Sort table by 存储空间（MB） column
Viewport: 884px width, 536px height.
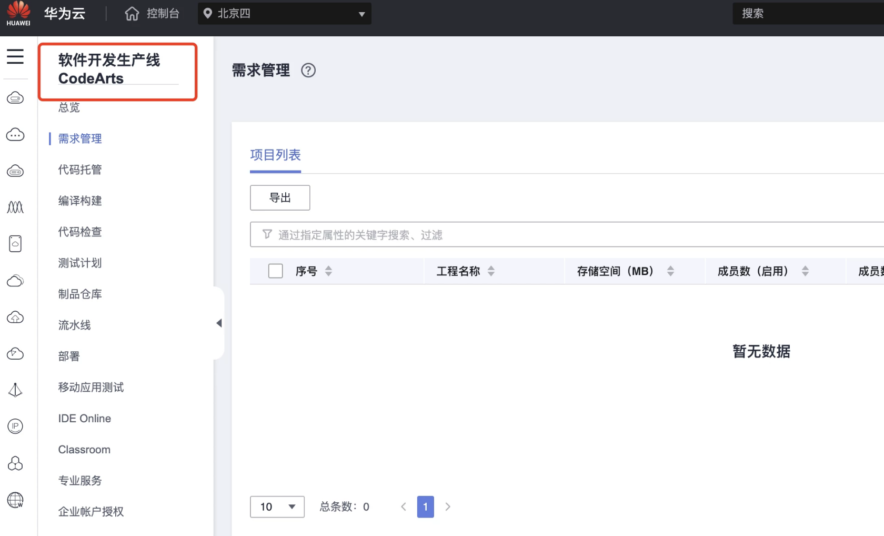click(x=671, y=271)
